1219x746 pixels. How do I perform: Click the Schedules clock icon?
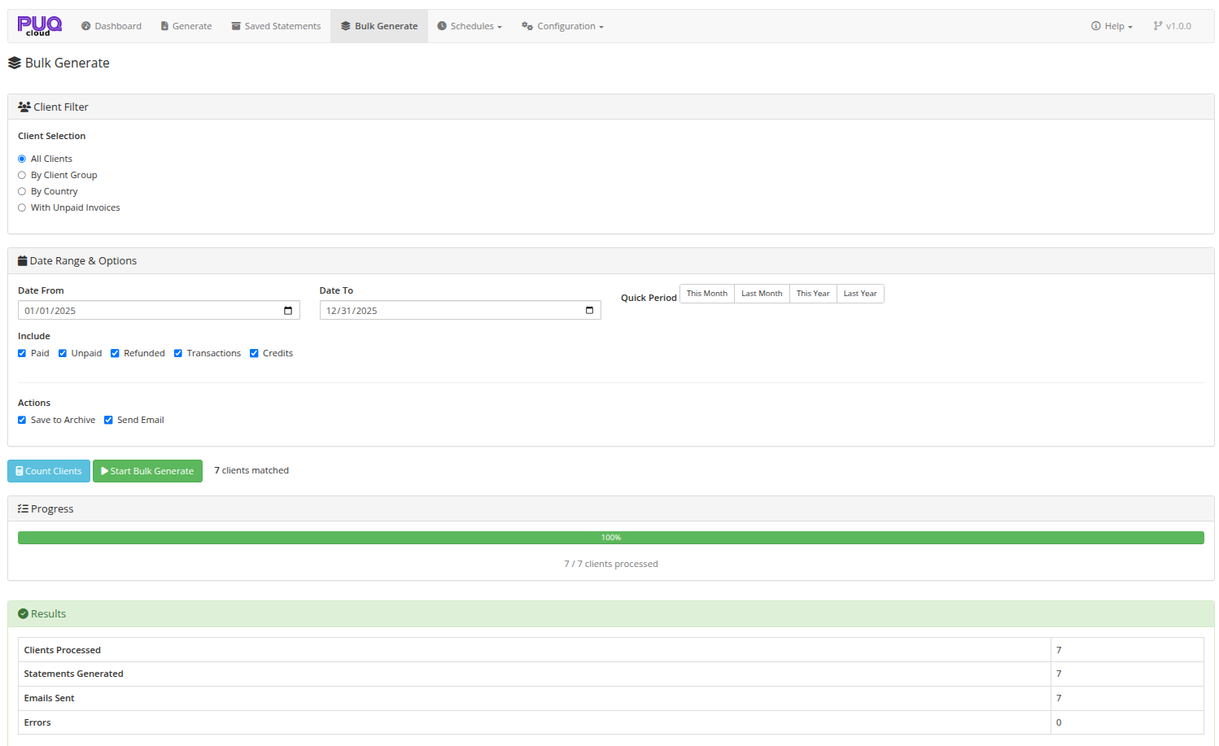pos(441,25)
